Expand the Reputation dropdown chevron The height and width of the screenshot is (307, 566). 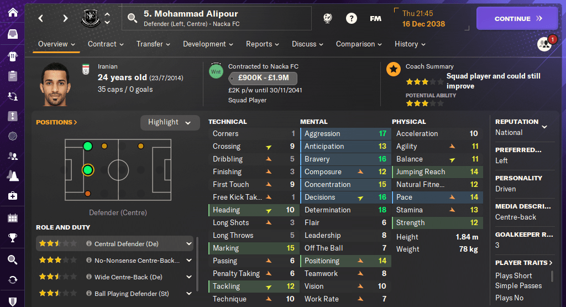[x=544, y=127]
